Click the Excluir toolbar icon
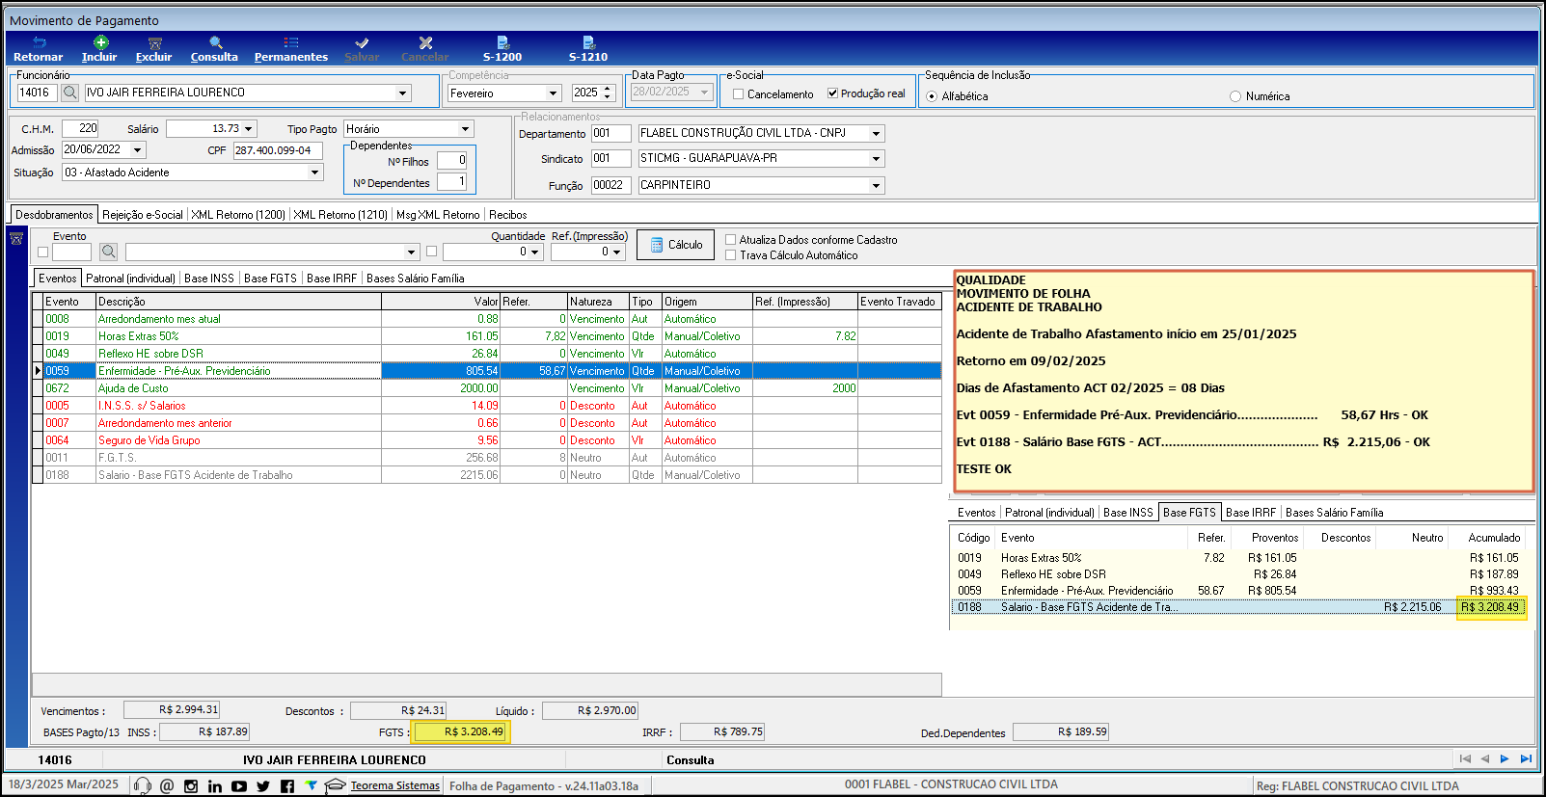The image size is (1546, 797). tap(154, 42)
